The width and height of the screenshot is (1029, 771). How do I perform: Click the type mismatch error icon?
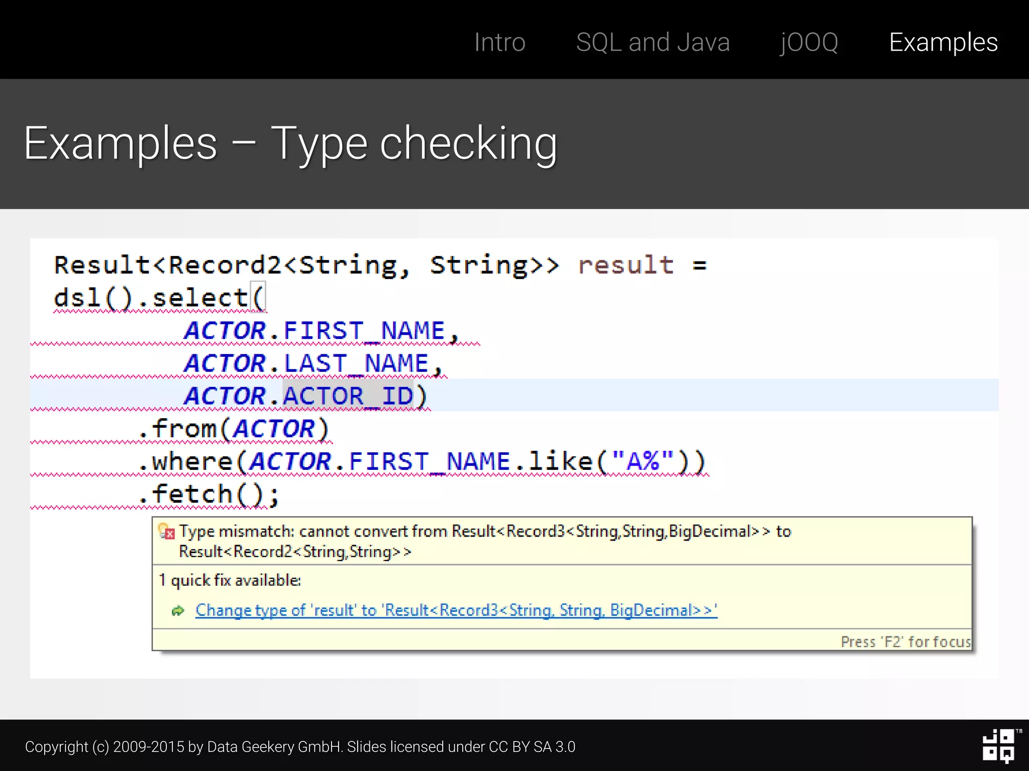click(166, 532)
